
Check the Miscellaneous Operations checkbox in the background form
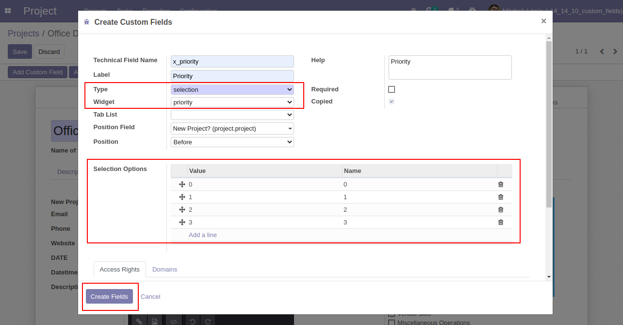pyautogui.click(x=392, y=323)
